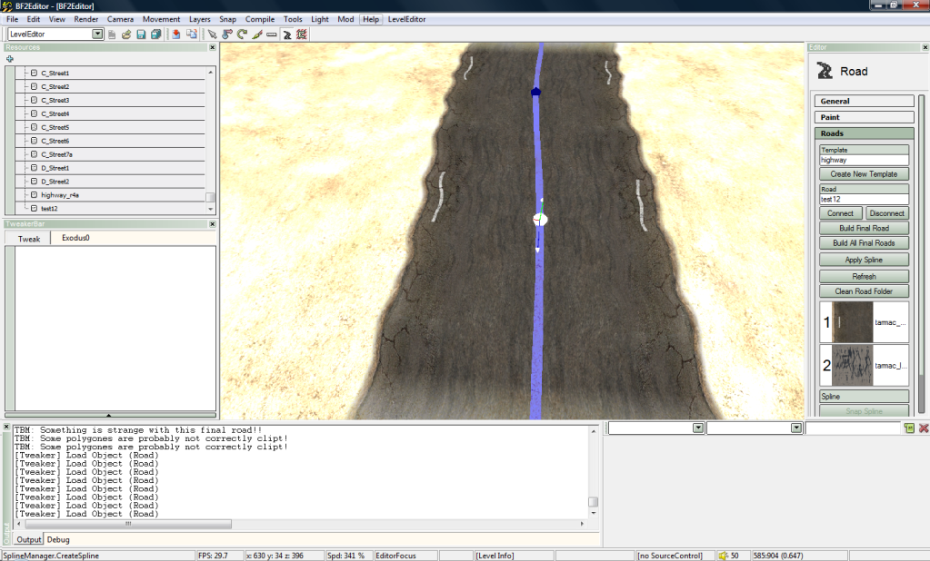
Task: Click the New file toolbar icon
Action: coord(112,34)
